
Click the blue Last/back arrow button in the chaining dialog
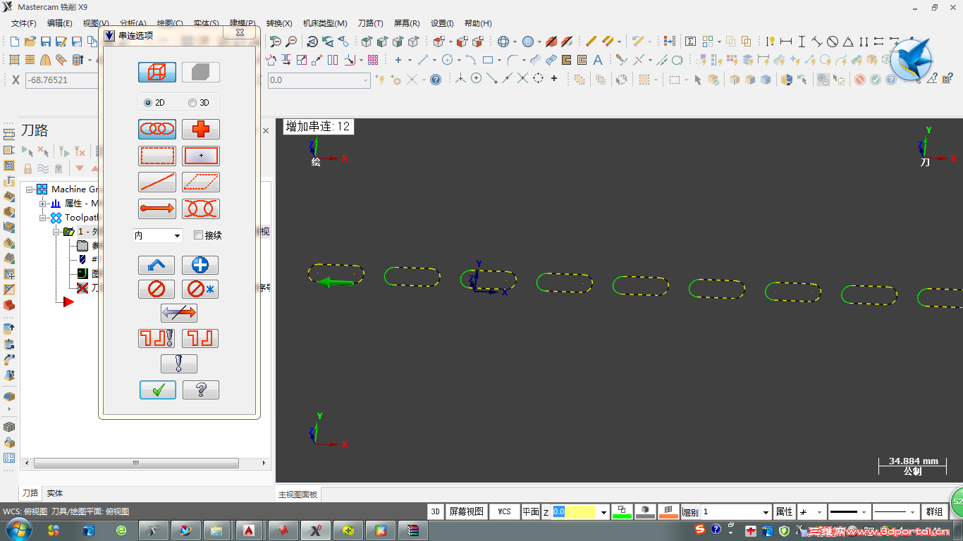[157, 265]
